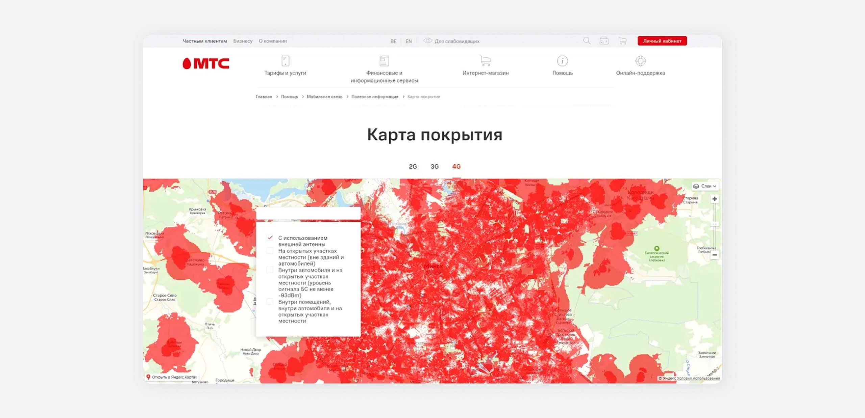Viewport: 865px width, 418px height.
Task: Click the MTS logo
Action: click(206, 63)
